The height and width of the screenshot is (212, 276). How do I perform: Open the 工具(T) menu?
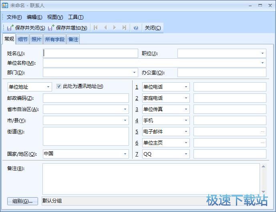(x=76, y=17)
